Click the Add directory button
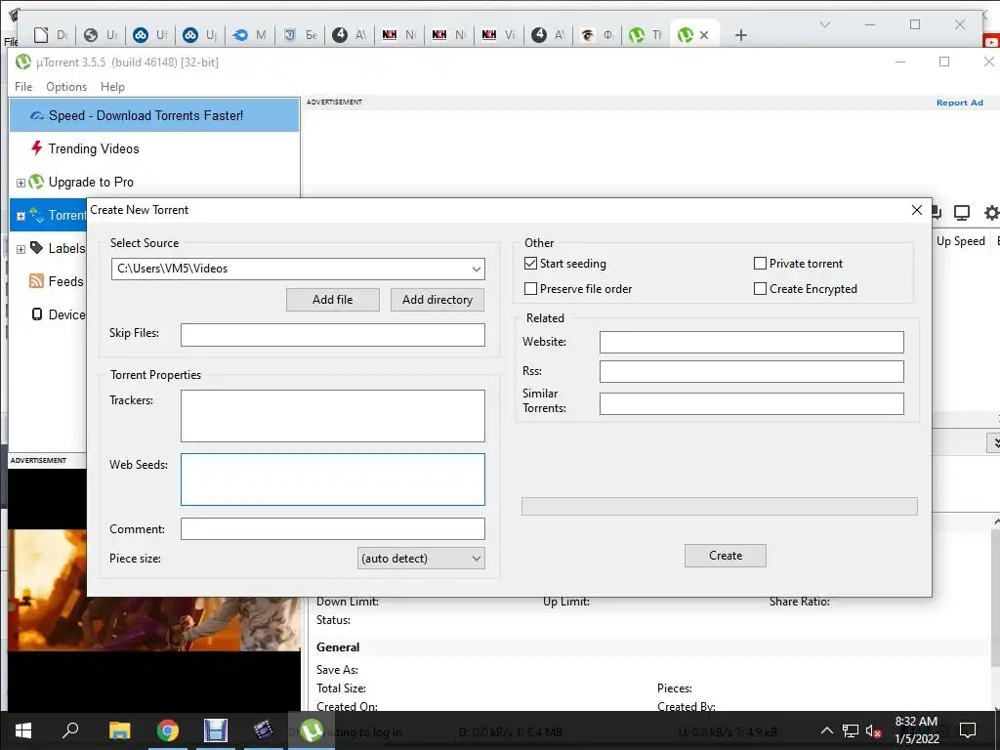Image resolution: width=1000 pixels, height=750 pixels. coord(437,300)
